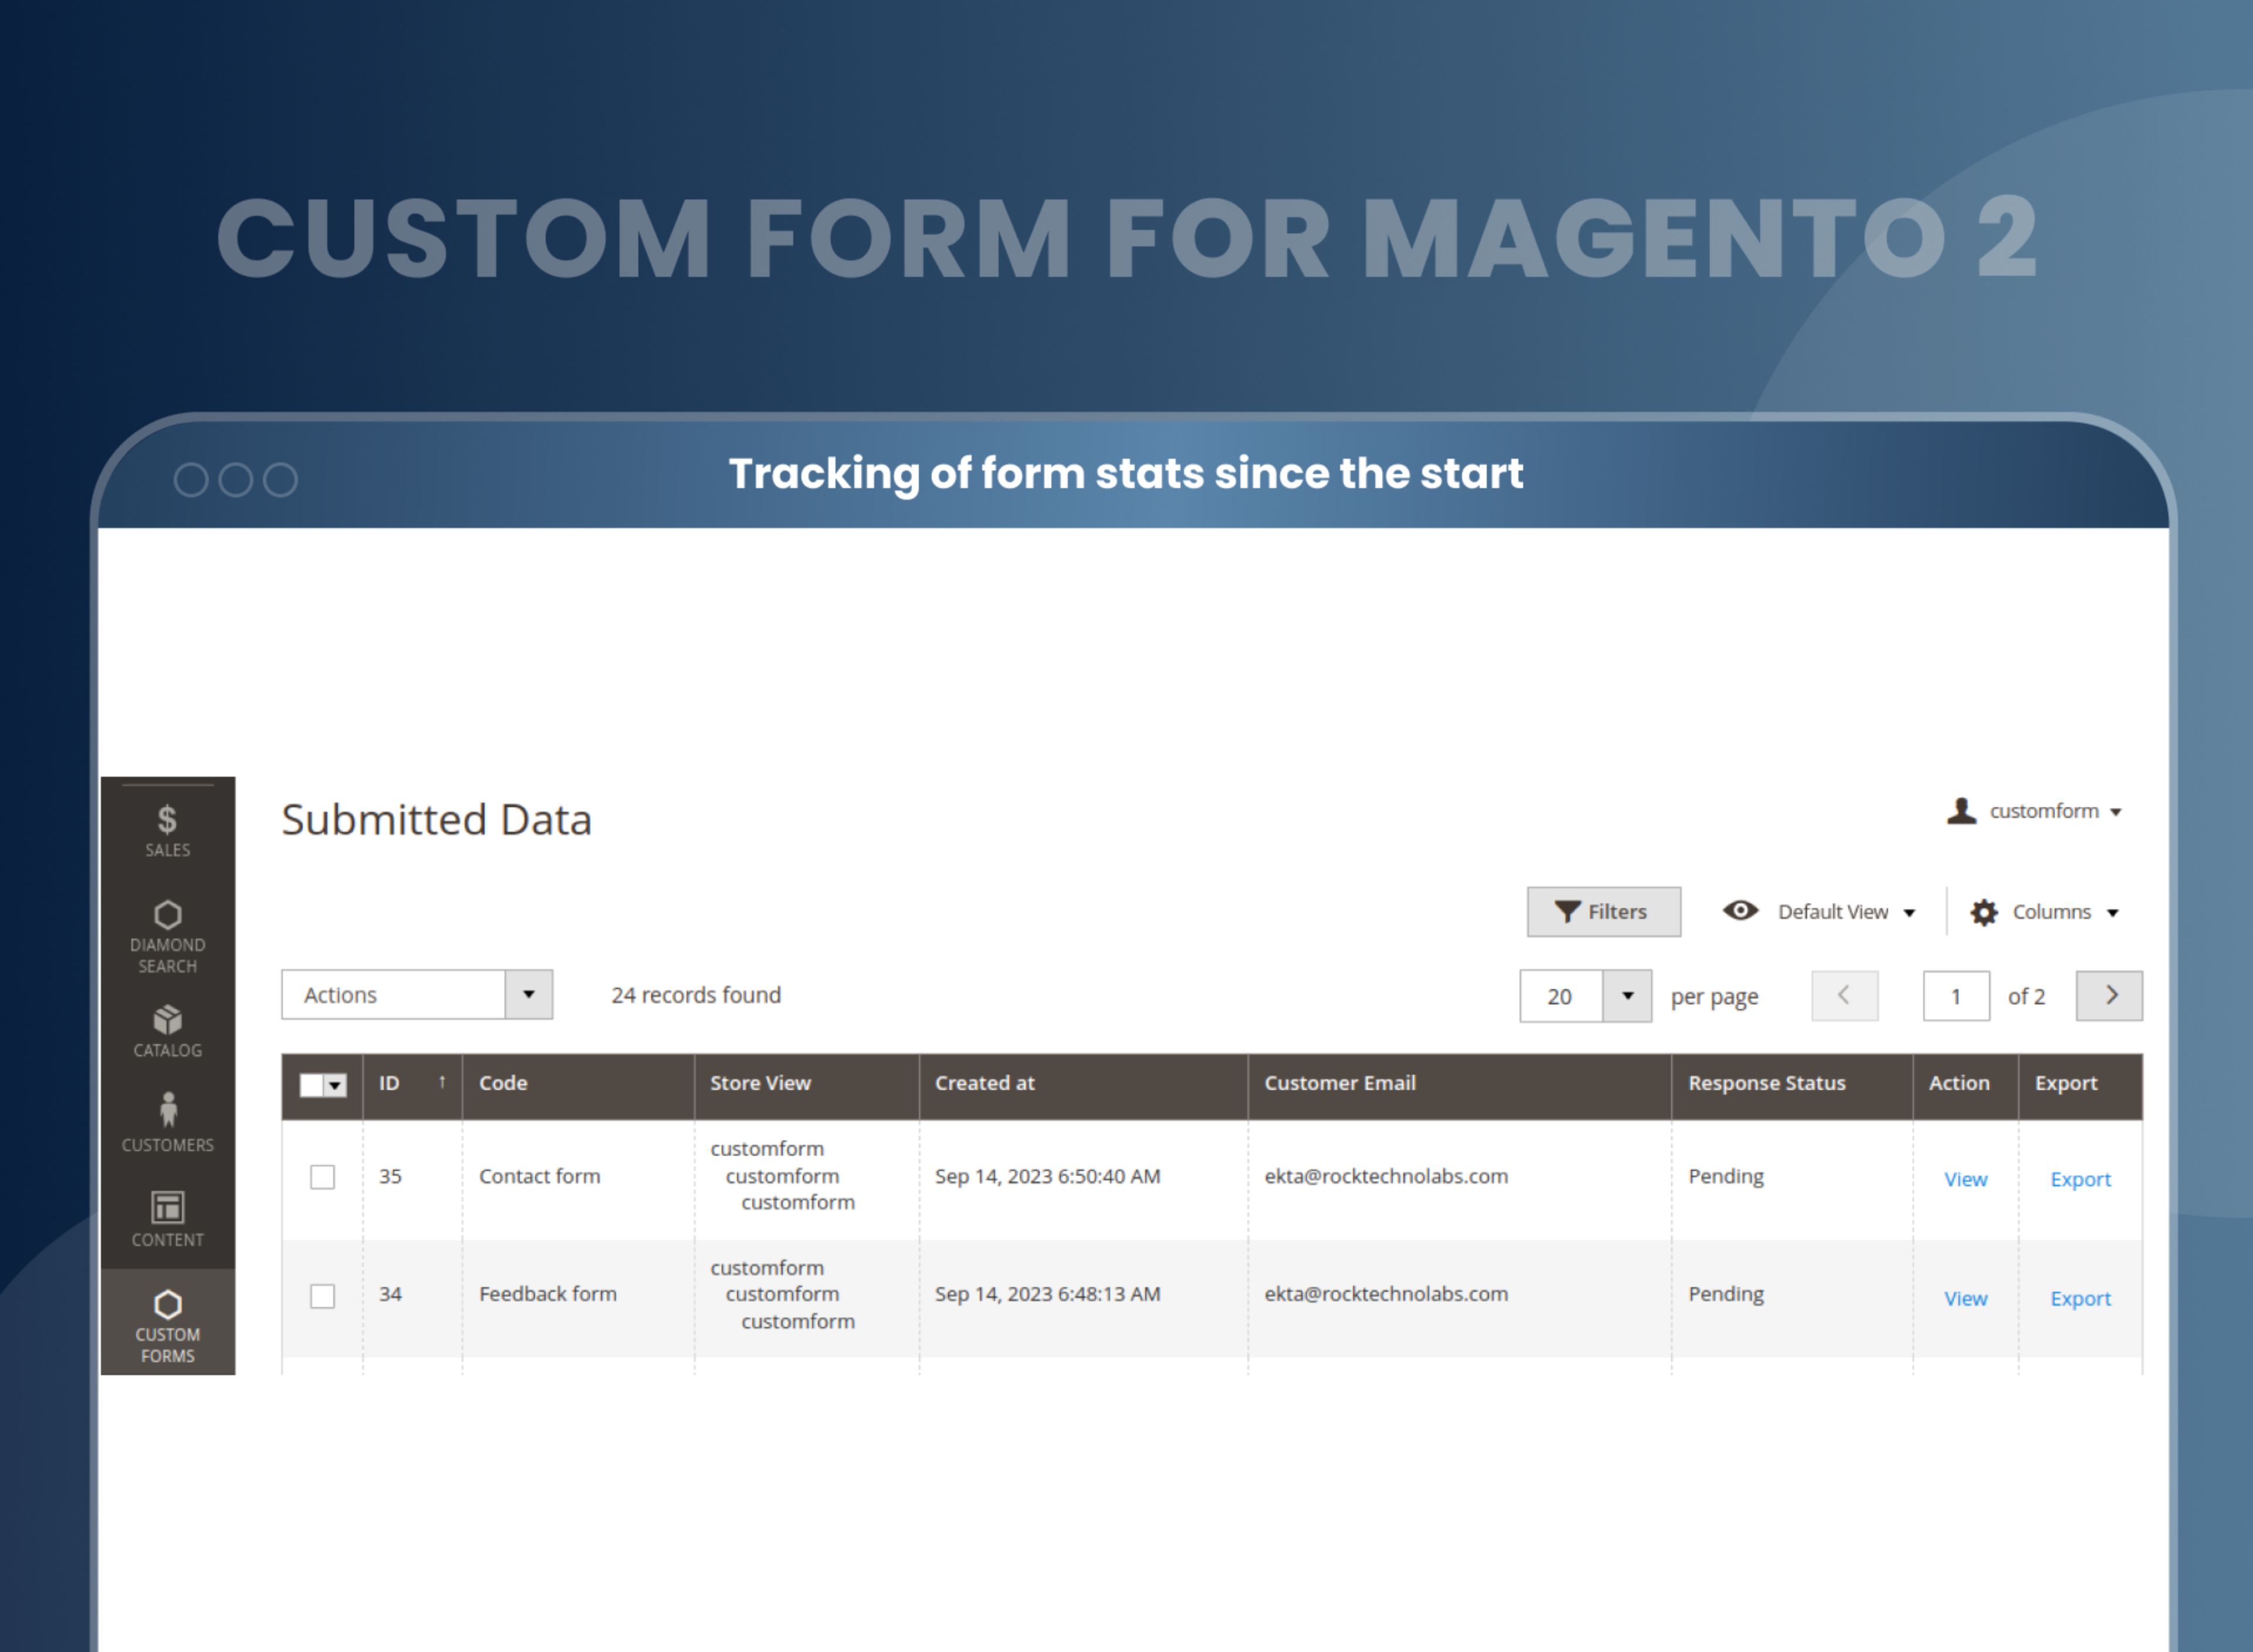Open the Customers person icon
The image size is (2253, 1652).
click(x=167, y=1109)
